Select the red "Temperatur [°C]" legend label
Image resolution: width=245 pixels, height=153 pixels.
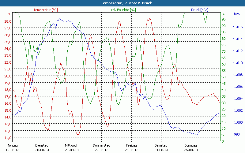(45, 10)
